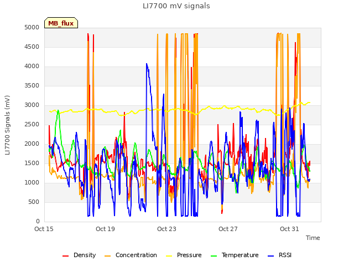Click the 3500 y-axis tick label
This screenshot has width=354, height=266.
click(32, 86)
